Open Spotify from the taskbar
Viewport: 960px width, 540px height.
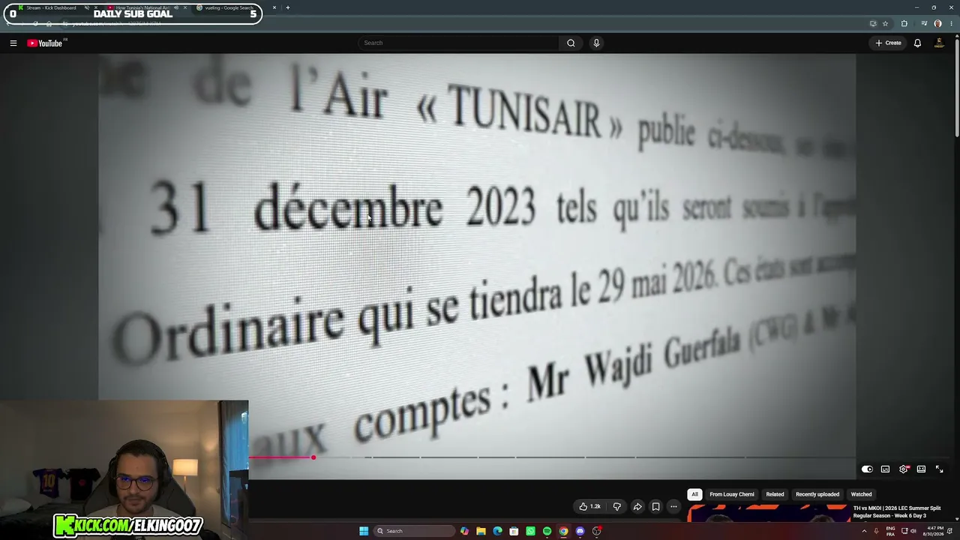coord(547,531)
